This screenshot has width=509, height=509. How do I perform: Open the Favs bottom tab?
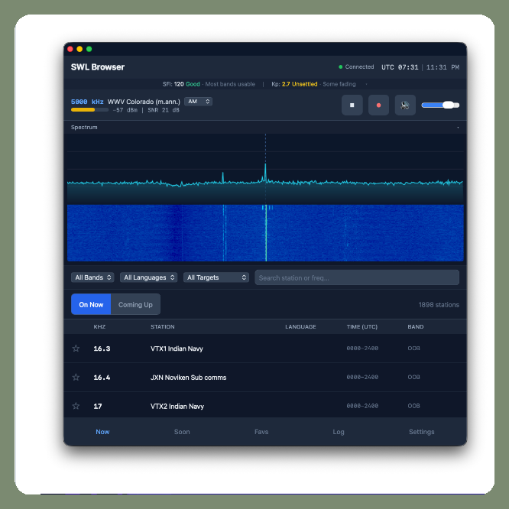pos(261,431)
